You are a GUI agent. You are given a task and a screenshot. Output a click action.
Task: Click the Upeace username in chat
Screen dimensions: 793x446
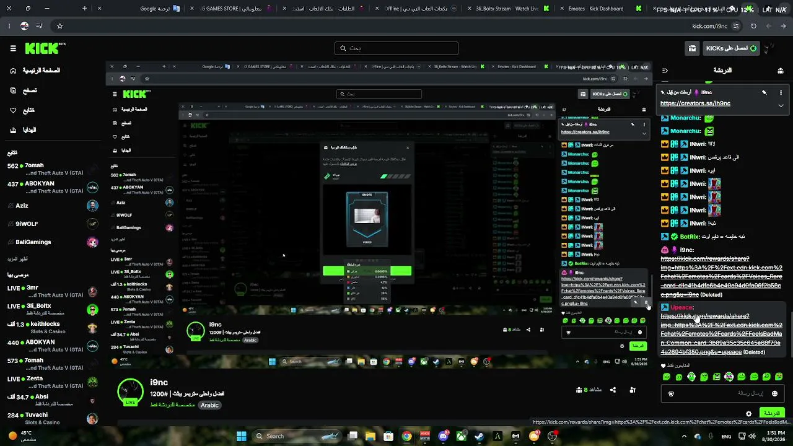[681, 307]
